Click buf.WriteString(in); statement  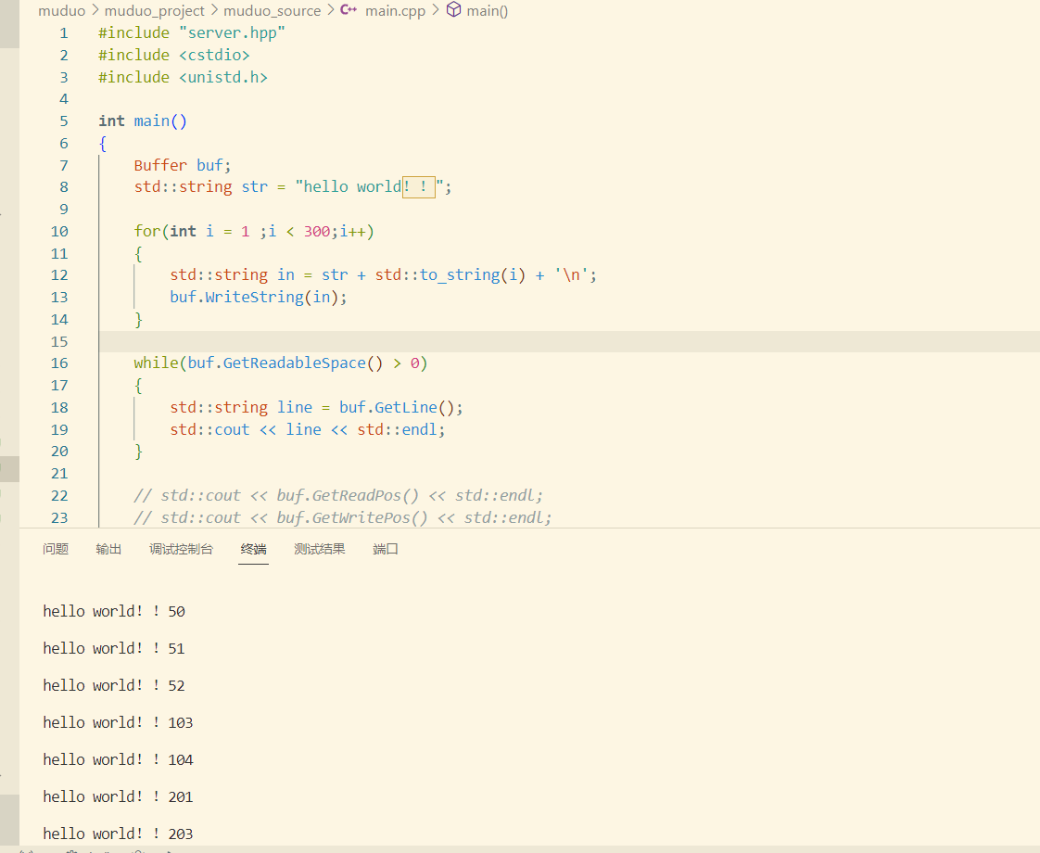pos(259,297)
